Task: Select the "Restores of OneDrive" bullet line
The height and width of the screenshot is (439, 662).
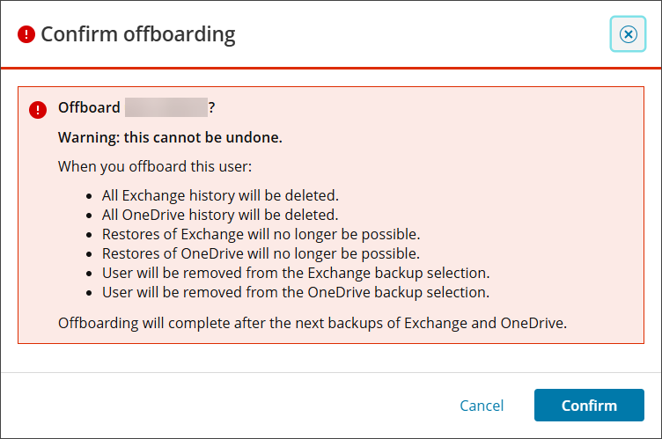Action: (x=261, y=252)
